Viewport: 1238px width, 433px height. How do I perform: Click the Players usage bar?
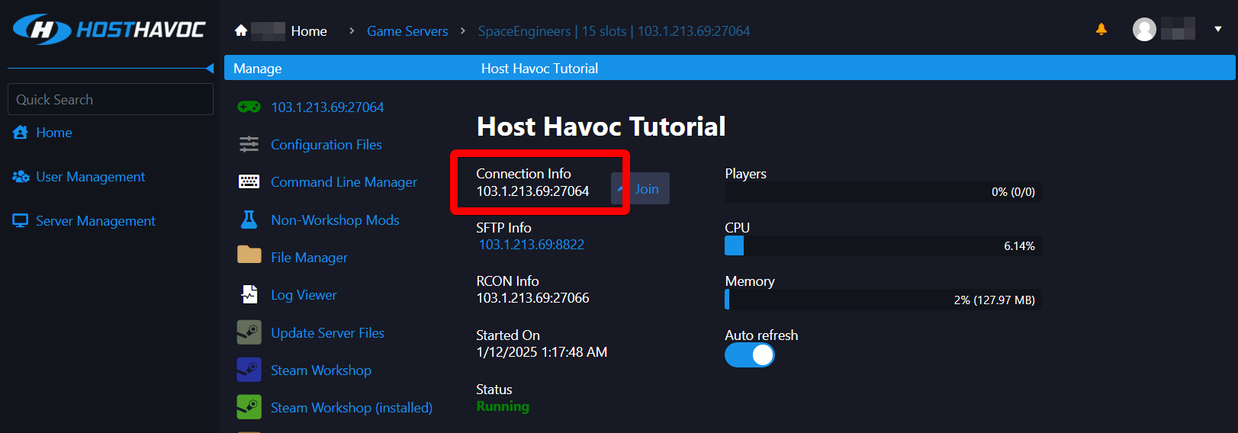click(x=883, y=192)
